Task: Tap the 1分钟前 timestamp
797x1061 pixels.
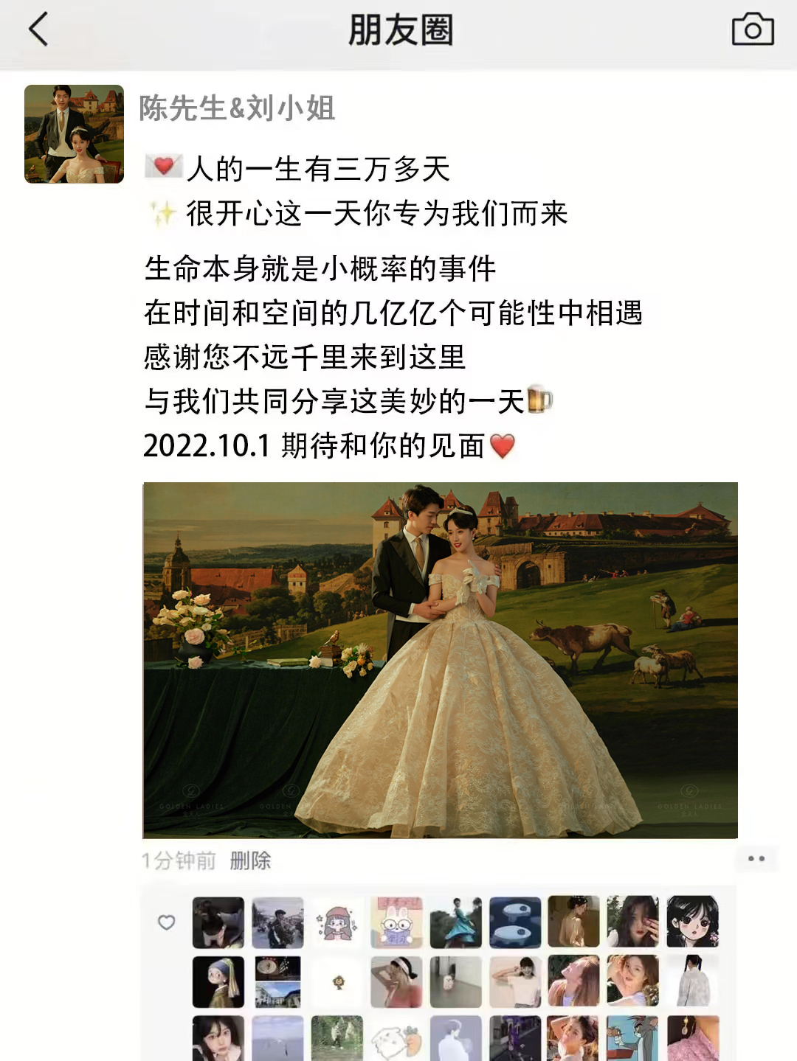Action: point(179,860)
